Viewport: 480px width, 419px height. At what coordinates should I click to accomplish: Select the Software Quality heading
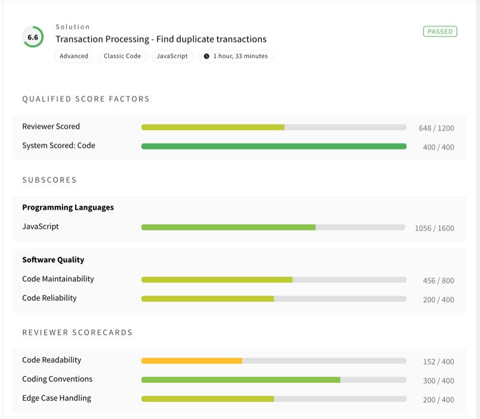53,260
